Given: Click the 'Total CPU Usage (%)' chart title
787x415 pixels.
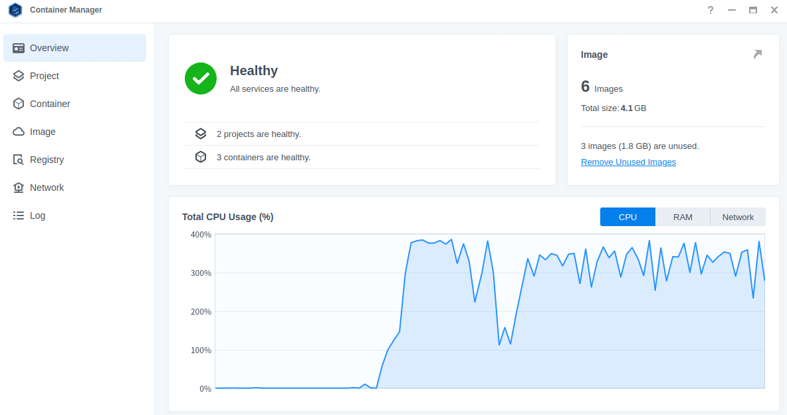Looking at the screenshot, I should point(228,217).
